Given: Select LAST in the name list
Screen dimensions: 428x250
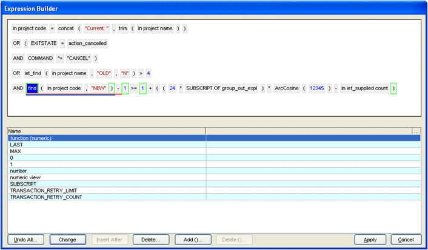Looking at the screenshot, I should pyautogui.click(x=16, y=145).
